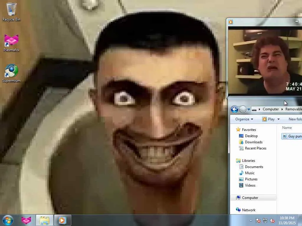Click the Media Player title bar icon
Screen dimensions: 302x226
pyautogui.click(x=231, y=22)
